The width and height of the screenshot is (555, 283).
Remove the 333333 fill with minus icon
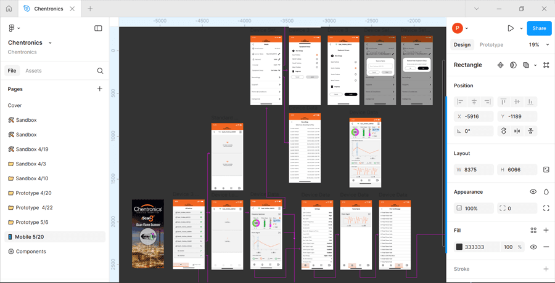[546, 247]
